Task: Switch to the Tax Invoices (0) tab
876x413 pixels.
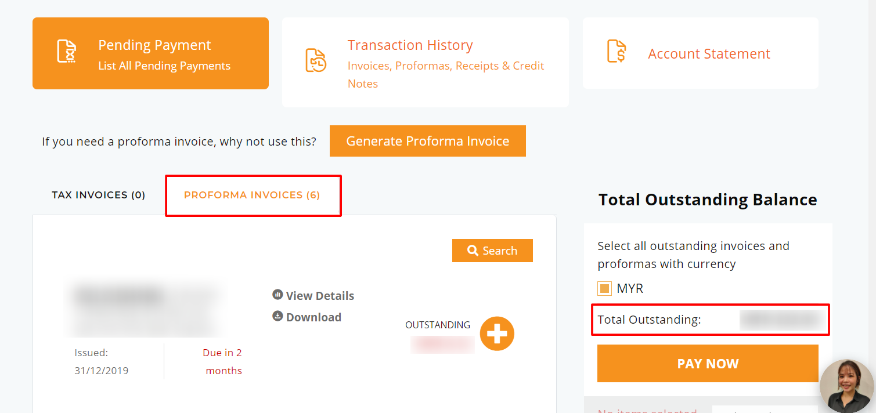Action: click(x=99, y=195)
